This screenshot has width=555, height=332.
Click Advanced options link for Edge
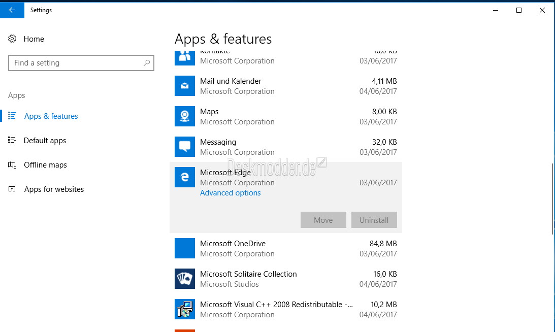[231, 193]
